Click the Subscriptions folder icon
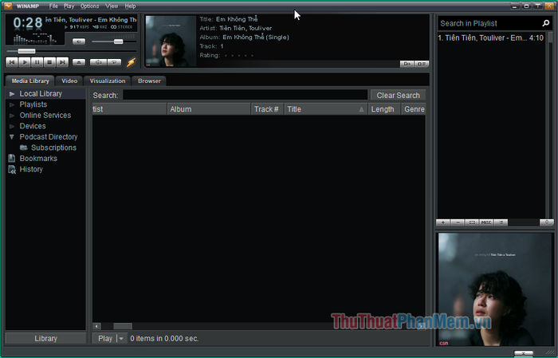558x358 pixels. pyautogui.click(x=23, y=148)
